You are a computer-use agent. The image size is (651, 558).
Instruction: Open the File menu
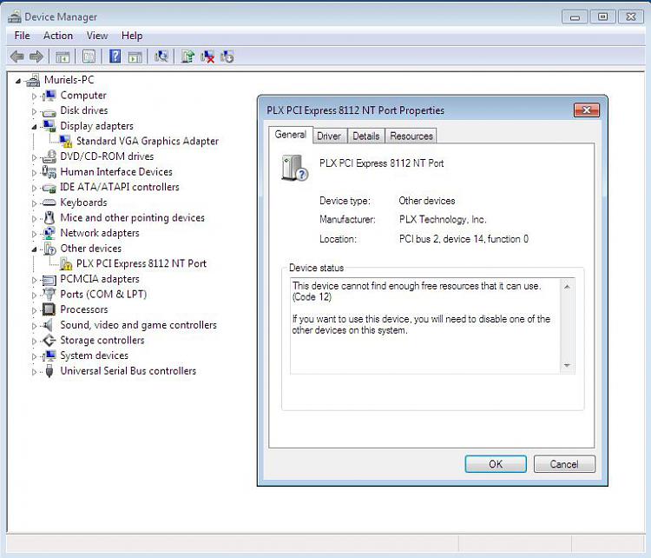[x=22, y=36]
